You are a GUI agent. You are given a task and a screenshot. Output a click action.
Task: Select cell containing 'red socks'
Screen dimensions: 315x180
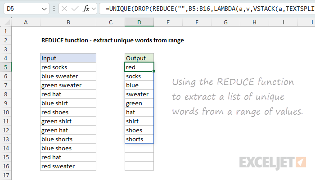click(x=68, y=67)
